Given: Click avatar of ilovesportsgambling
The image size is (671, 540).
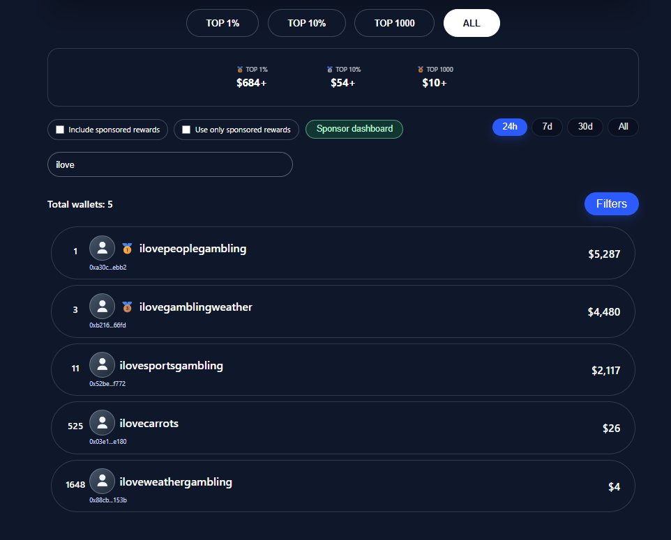Looking at the screenshot, I should [102, 364].
